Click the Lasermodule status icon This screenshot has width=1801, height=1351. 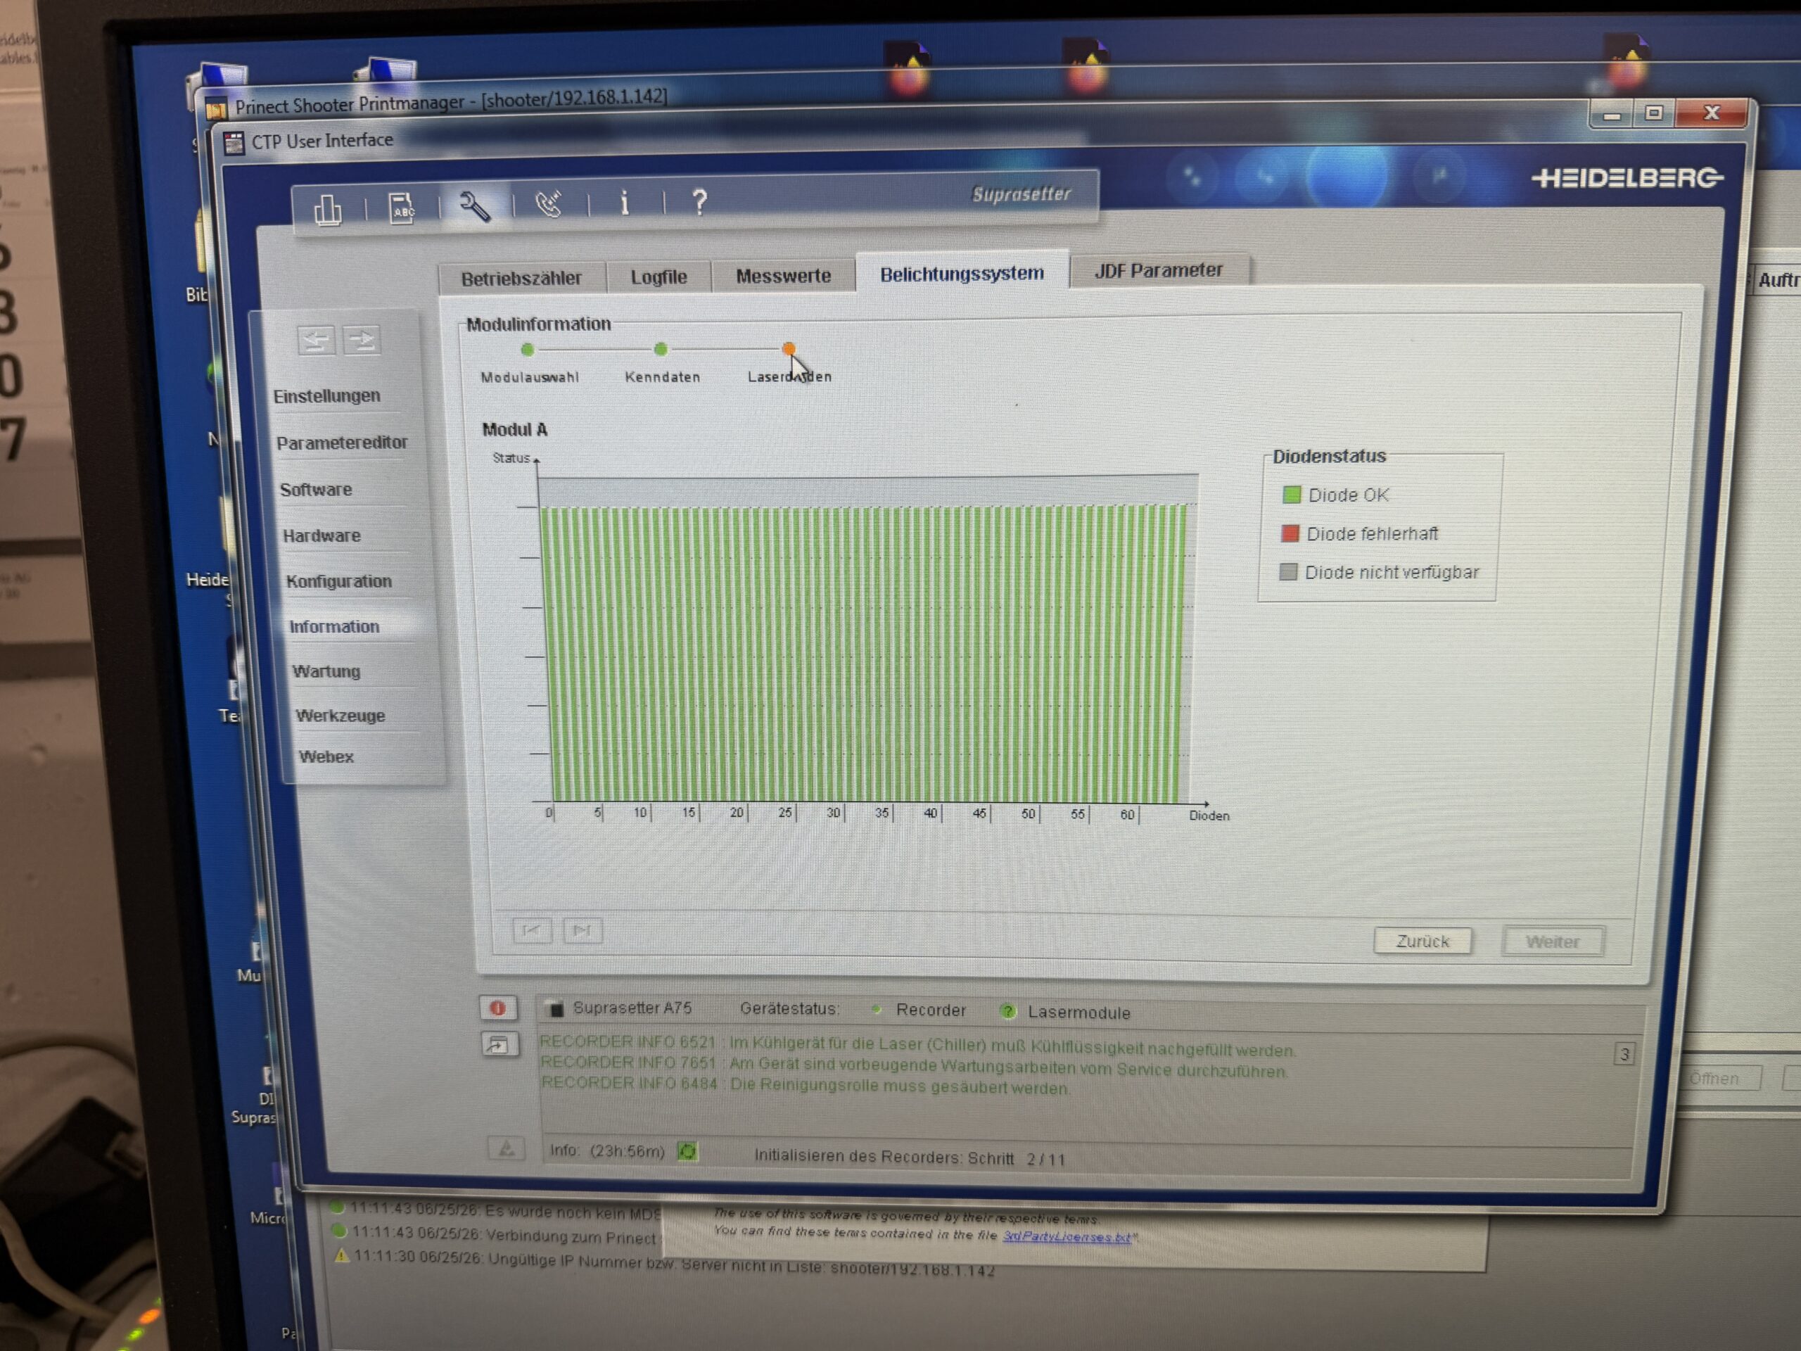pos(1008,1011)
